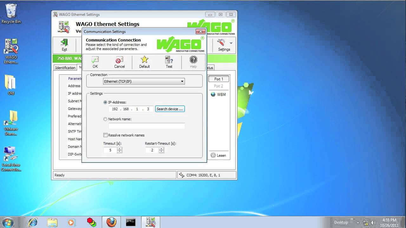Screen dimensions: 406x228
Task: Show hidden tray icons arrow
Action: [358, 222]
